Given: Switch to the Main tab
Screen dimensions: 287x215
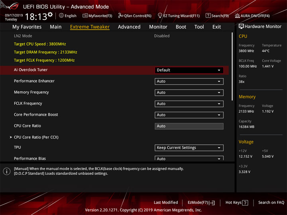Looking at the screenshot, I should pos(56,27).
